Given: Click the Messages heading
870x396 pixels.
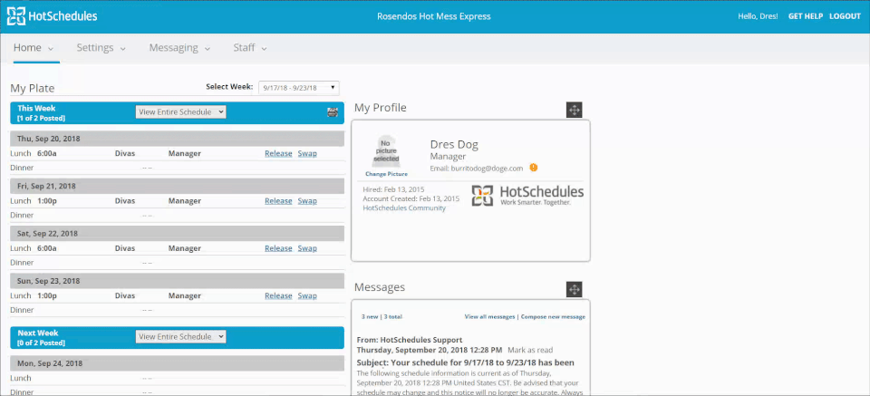Looking at the screenshot, I should click(x=380, y=287).
